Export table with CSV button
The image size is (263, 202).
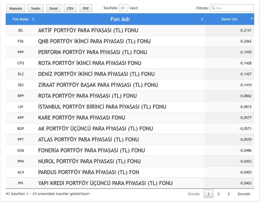point(70,9)
